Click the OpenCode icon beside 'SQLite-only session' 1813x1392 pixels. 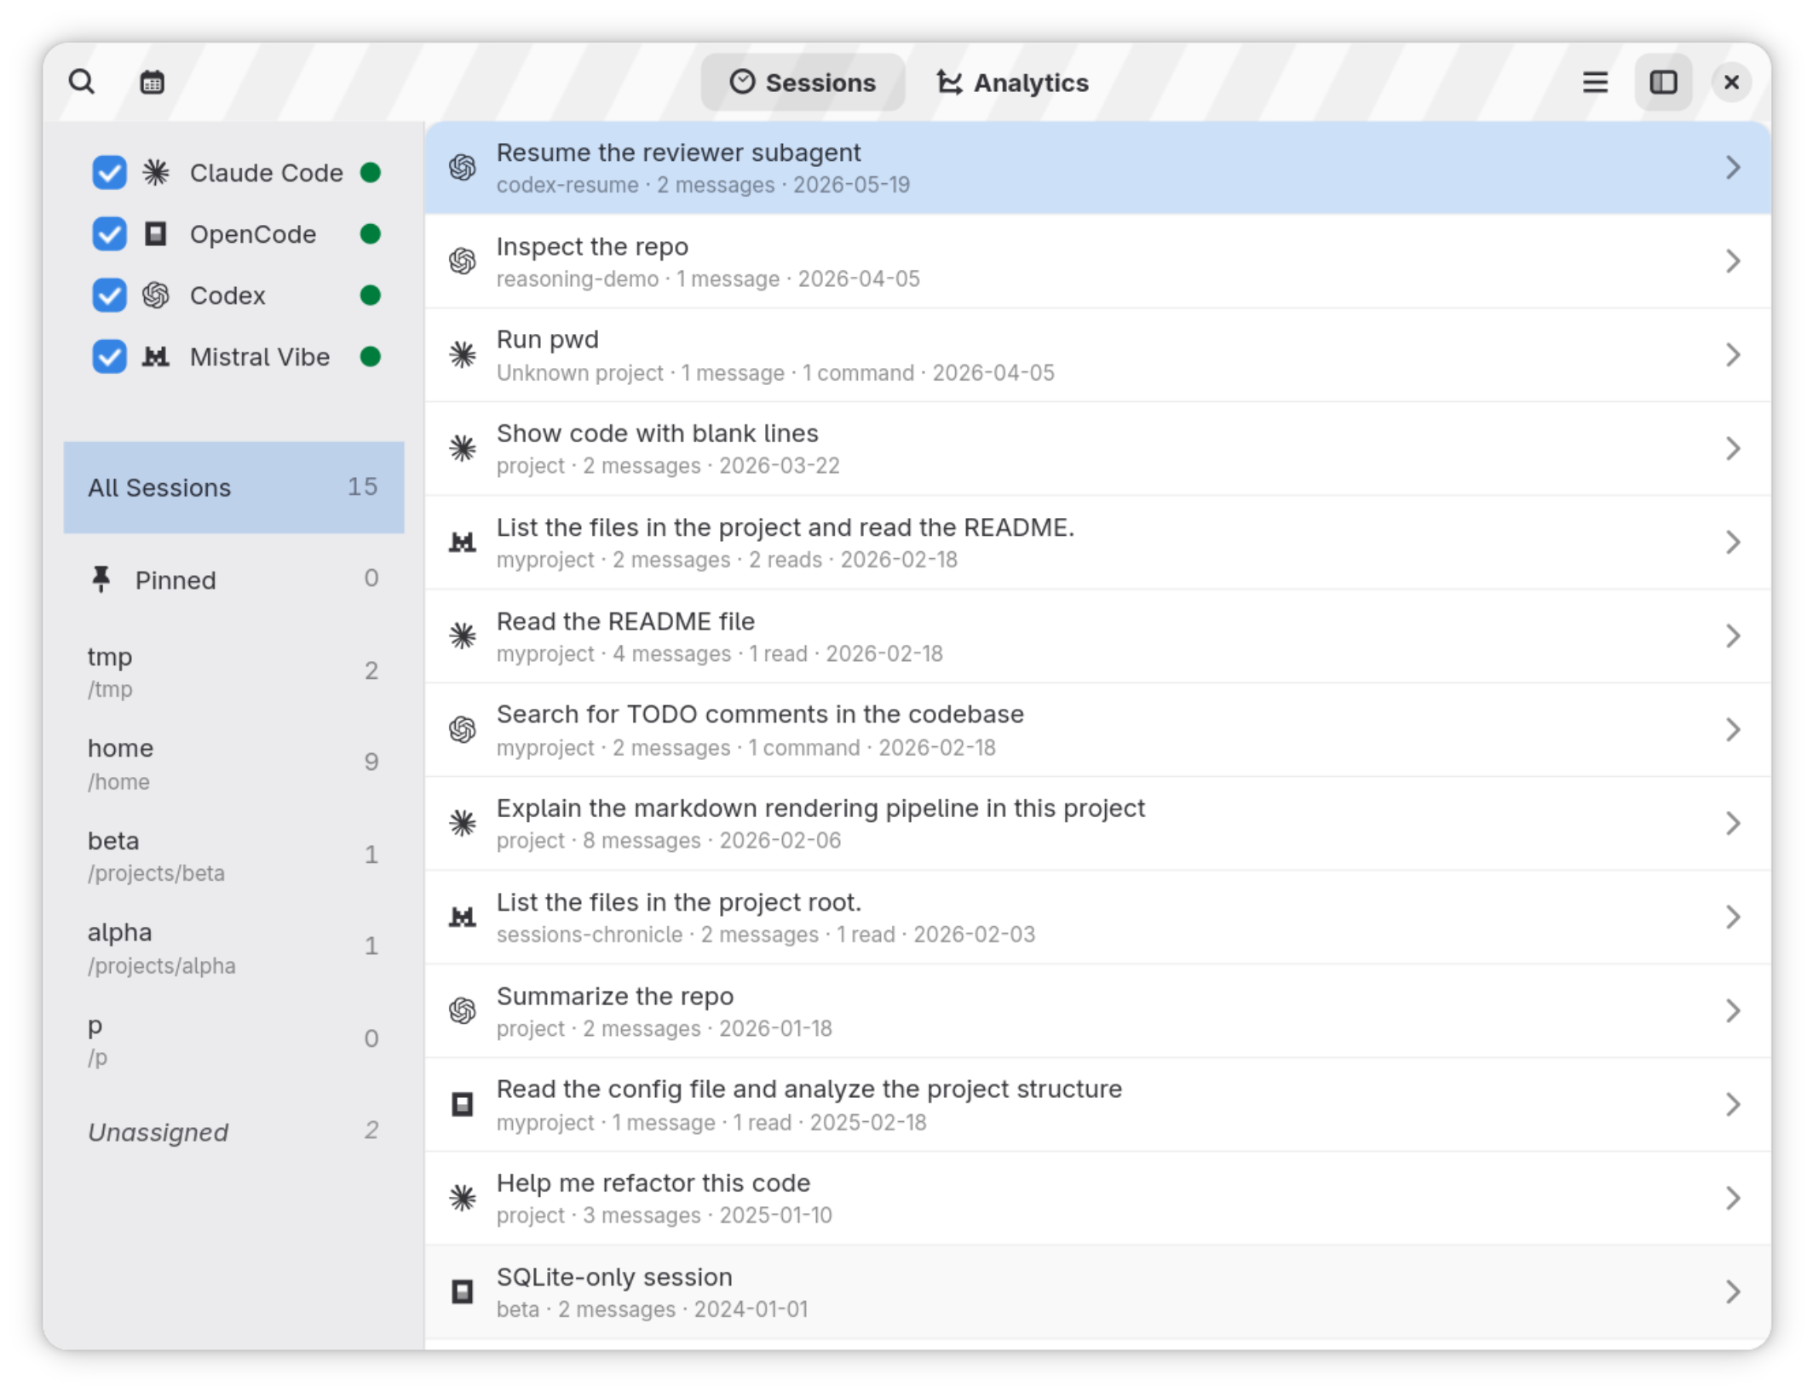coord(463,1292)
